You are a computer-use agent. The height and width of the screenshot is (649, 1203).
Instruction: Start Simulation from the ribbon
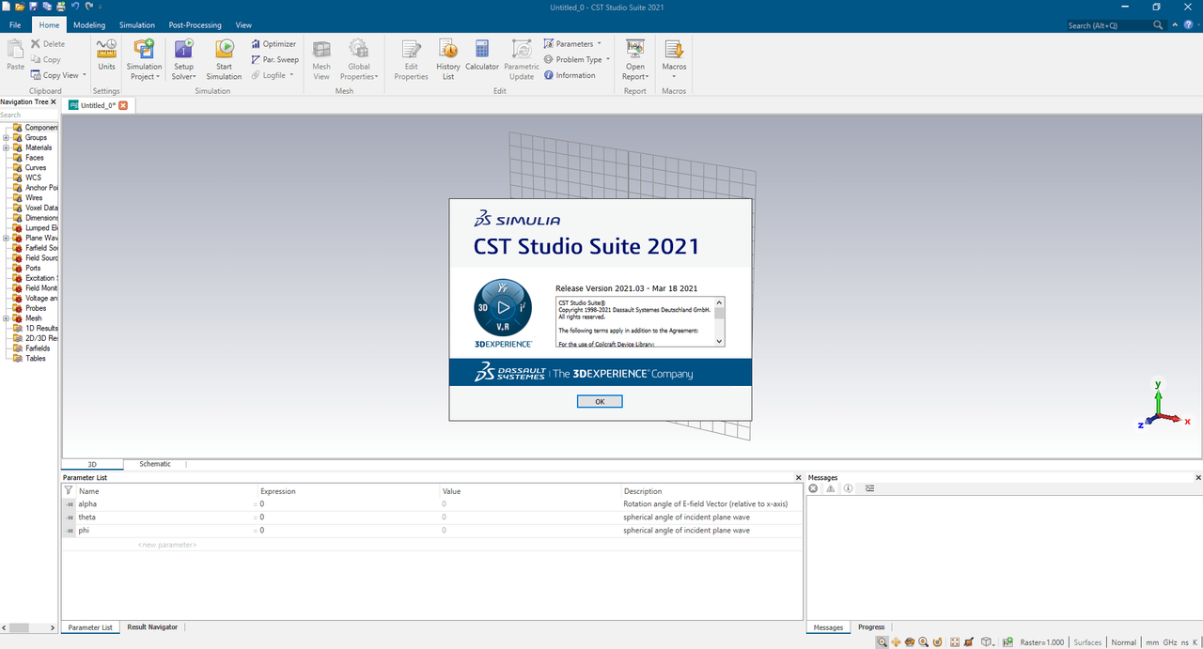(x=224, y=58)
